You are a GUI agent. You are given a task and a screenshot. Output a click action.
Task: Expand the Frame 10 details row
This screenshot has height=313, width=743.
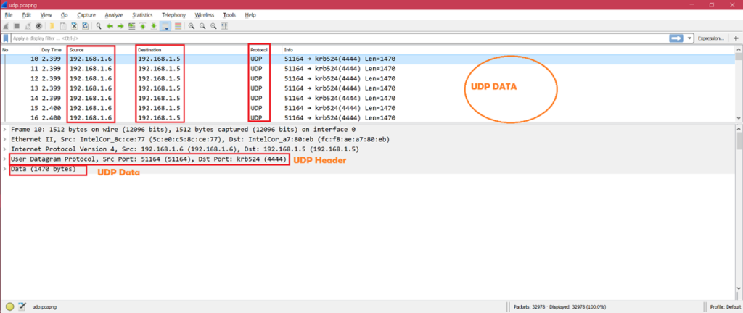click(x=5, y=129)
